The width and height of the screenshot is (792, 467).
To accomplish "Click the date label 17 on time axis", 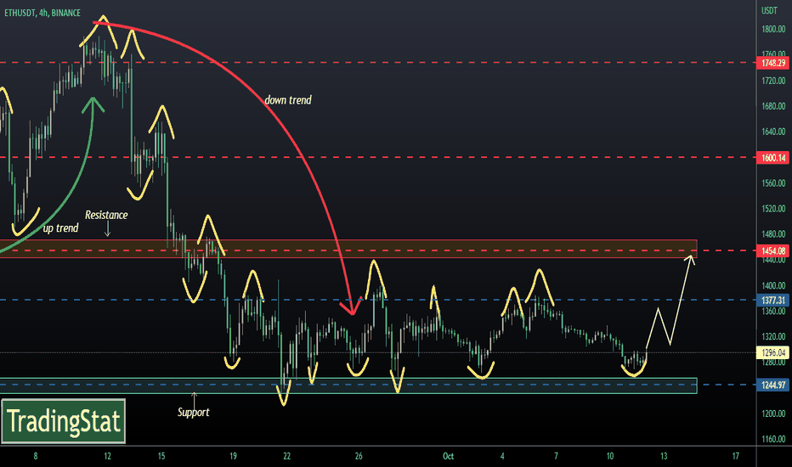I will point(735,457).
